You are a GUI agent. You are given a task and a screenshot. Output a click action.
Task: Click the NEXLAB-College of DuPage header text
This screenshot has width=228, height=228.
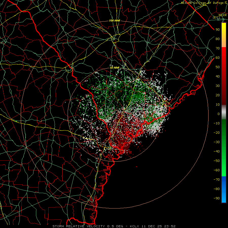click(203, 3)
